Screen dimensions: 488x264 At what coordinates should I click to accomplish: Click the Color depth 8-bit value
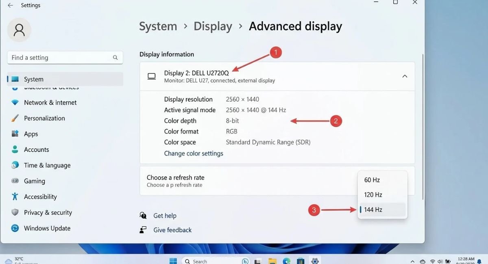click(x=233, y=121)
